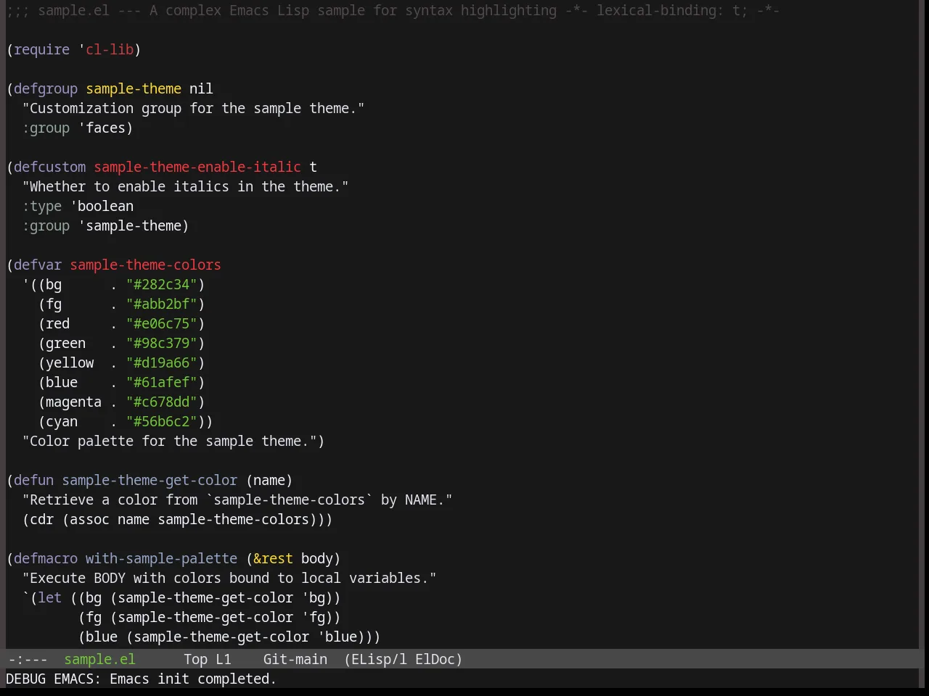Click the 'NAME.' word in the defun docstring
929x696 pixels.
click(x=425, y=500)
